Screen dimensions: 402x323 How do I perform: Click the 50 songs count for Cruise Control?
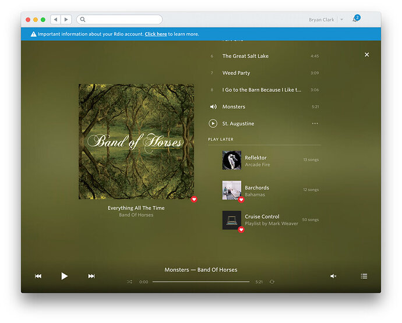click(x=311, y=219)
